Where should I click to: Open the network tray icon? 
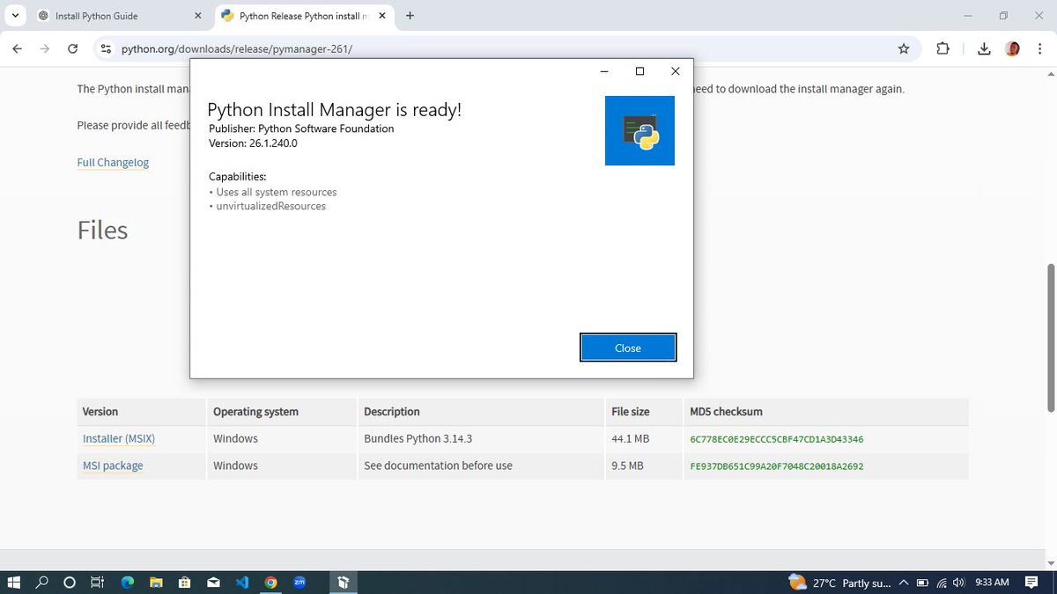(942, 583)
